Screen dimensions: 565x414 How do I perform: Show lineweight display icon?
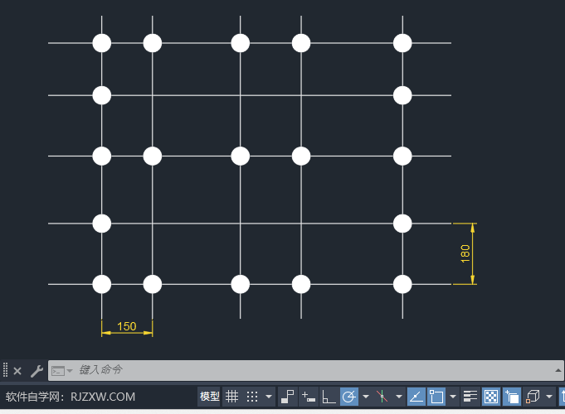coord(470,397)
